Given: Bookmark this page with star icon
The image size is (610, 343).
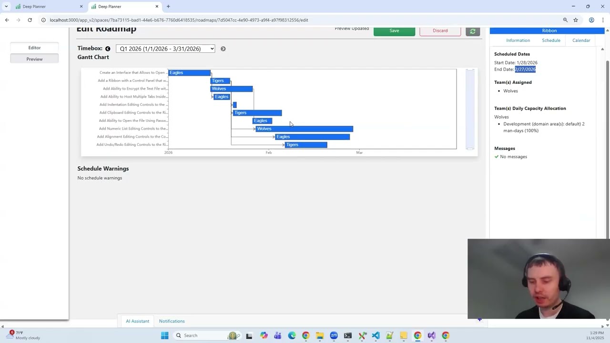Looking at the screenshot, I should [x=576, y=20].
